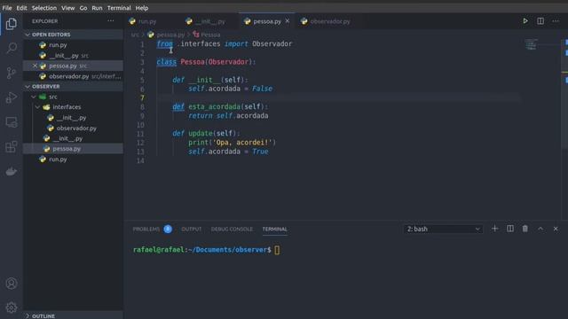
Task: Open the Extensions view
Action: pos(12,147)
